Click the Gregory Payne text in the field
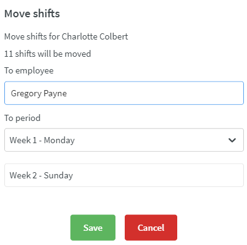Image resolution: width=247 pixels, height=245 pixels. (39, 94)
